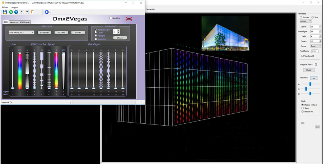Image resolution: width=323 pixels, height=164 pixels.
Task: Switch to the RDM/Config tab
Action: click(25, 22)
